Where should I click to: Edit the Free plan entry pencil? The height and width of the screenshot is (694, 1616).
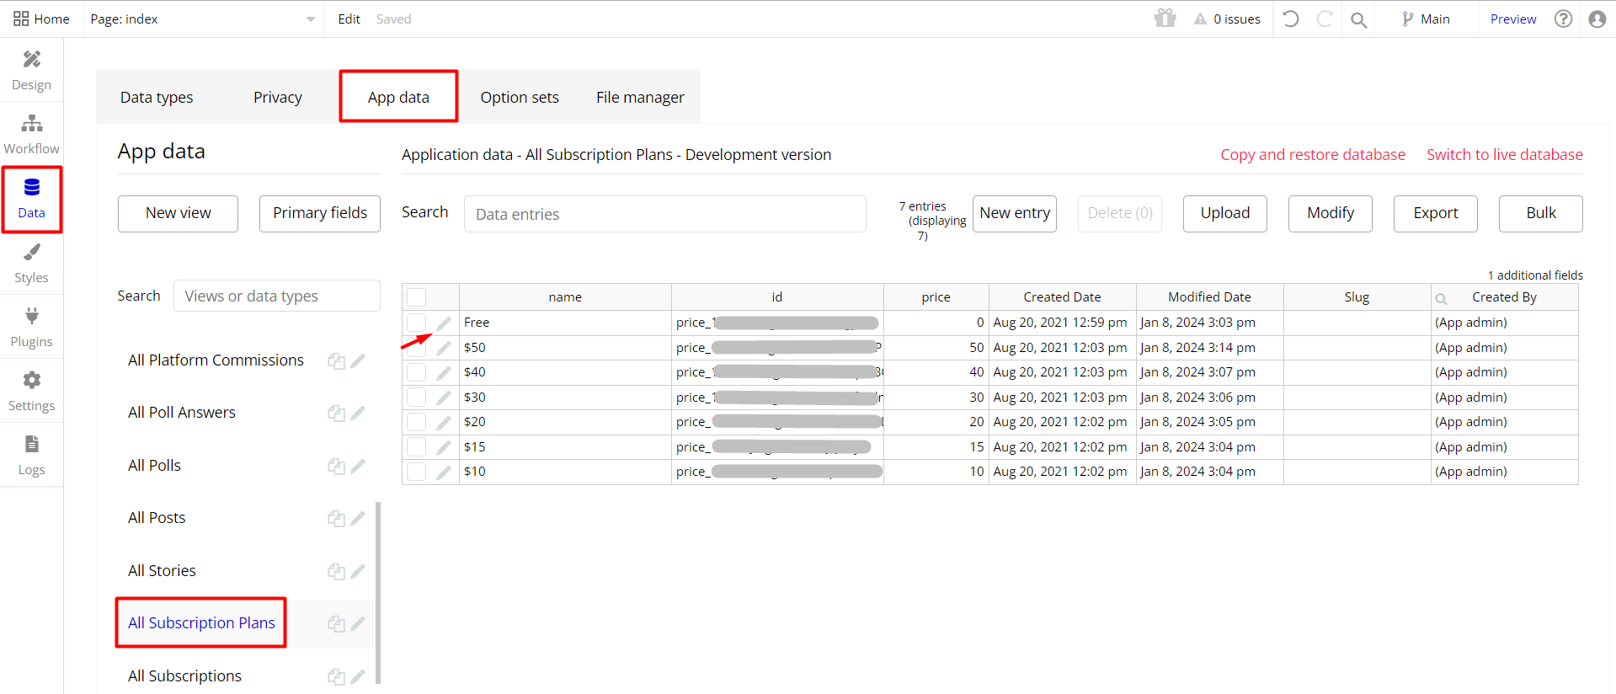[x=444, y=323]
